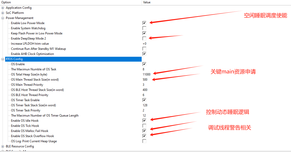Check OS Log Print Current Heap Usage

pyautogui.click(x=144, y=141)
